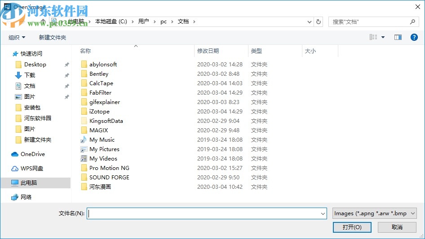This screenshot has height=239, width=425.
Task: Click the 网络 network icon
Action: tap(15, 197)
